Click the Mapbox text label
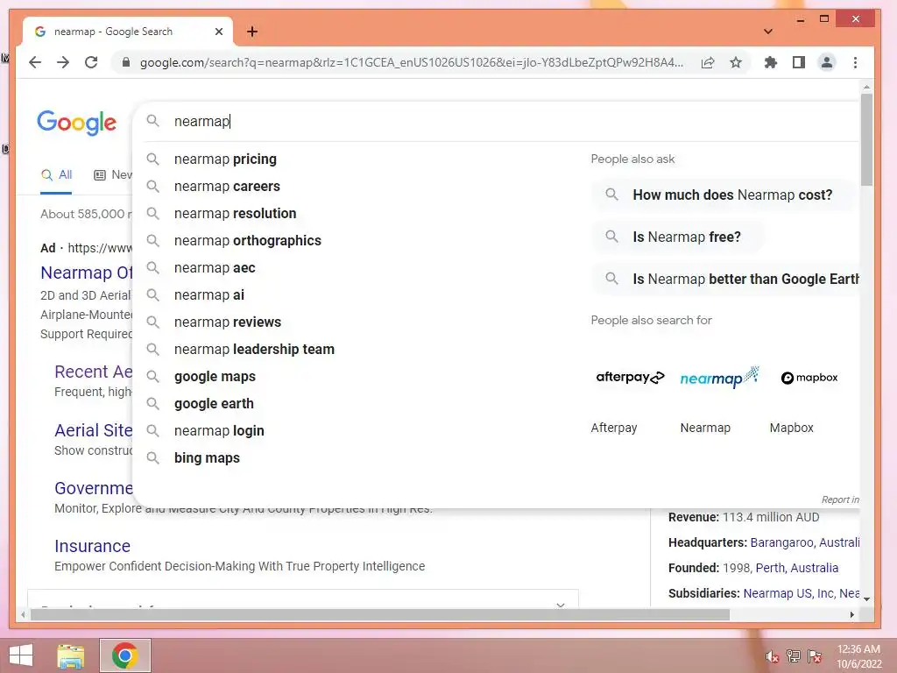The height and width of the screenshot is (673, 897). point(791,428)
